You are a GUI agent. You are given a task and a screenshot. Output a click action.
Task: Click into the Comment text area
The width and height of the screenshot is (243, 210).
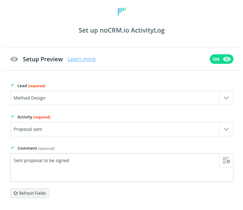[114, 171]
